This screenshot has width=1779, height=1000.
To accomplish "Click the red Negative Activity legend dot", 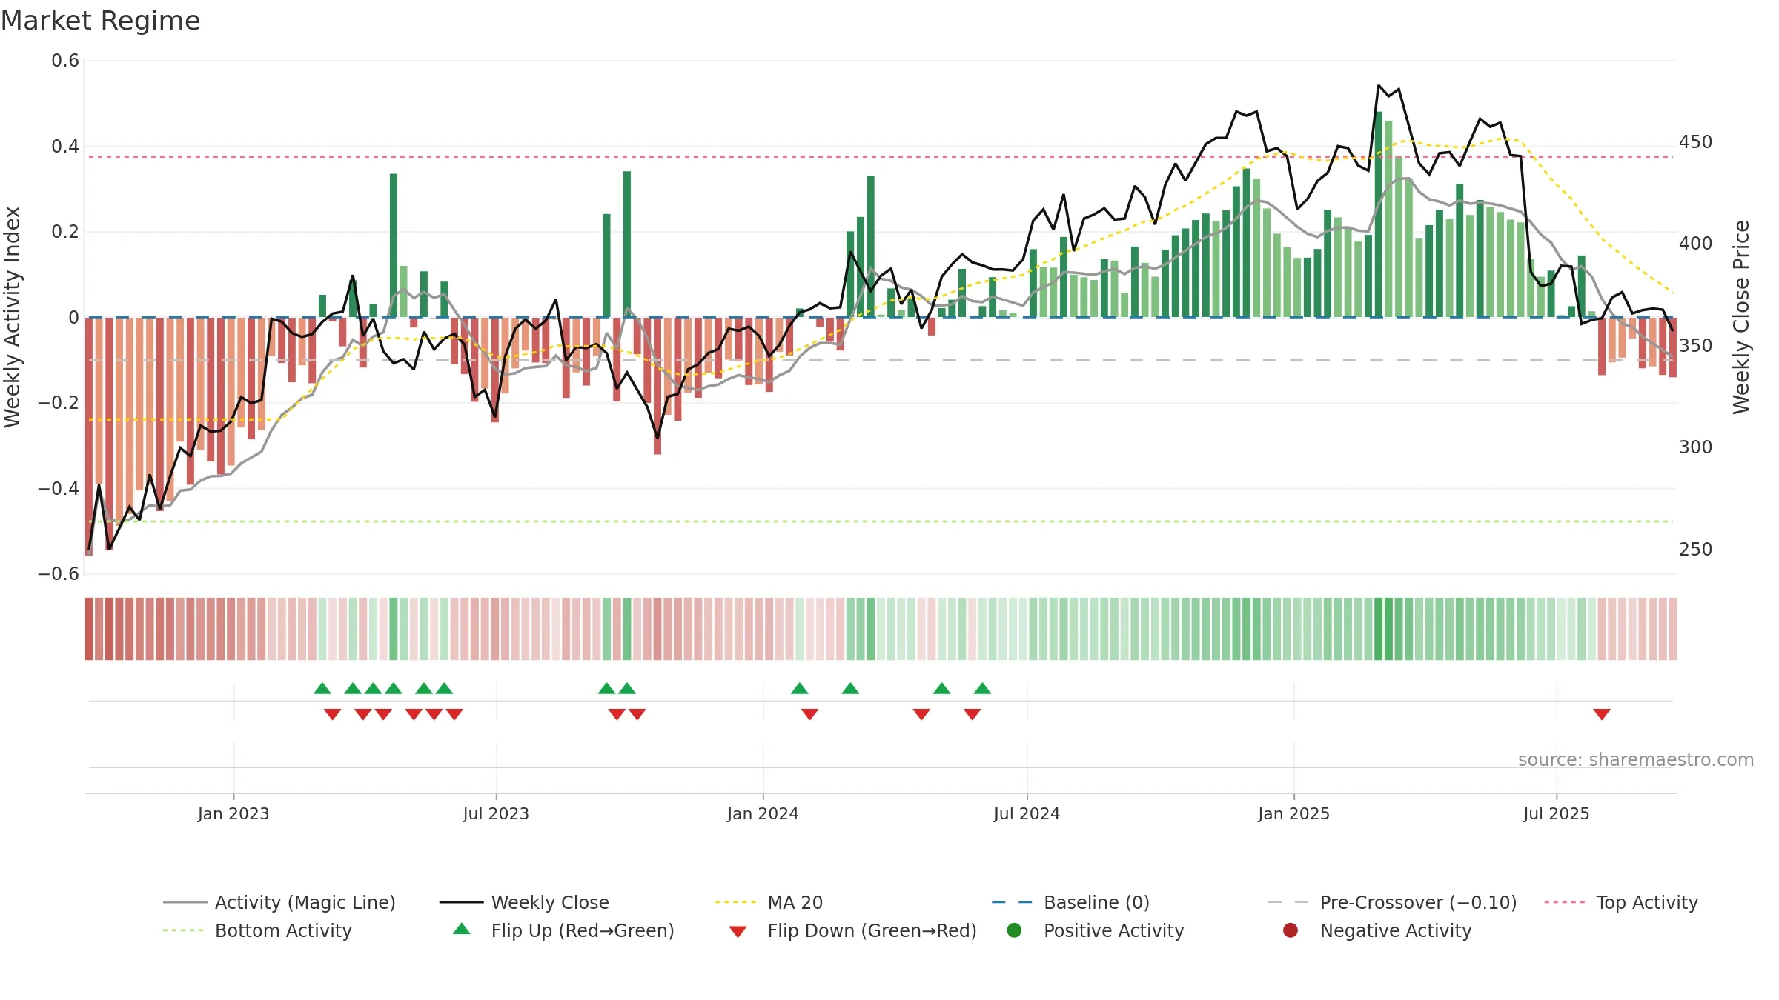I will (1291, 930).
